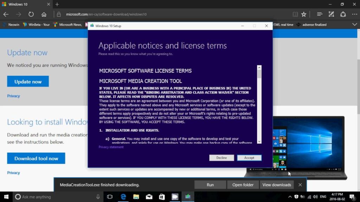Screen dimensions: 360x202
Task: Open Reading view icon in Edge
Action: [x=295, y=14]
